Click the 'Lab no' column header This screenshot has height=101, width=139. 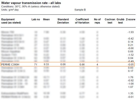tap(36, 19)
